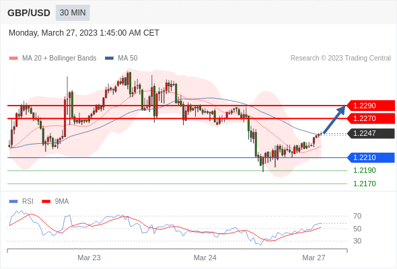Image resolution: width=397 pixels, height=269 pixels.
Task: Select the chart date and time text
Action: (x=84, y=33)
